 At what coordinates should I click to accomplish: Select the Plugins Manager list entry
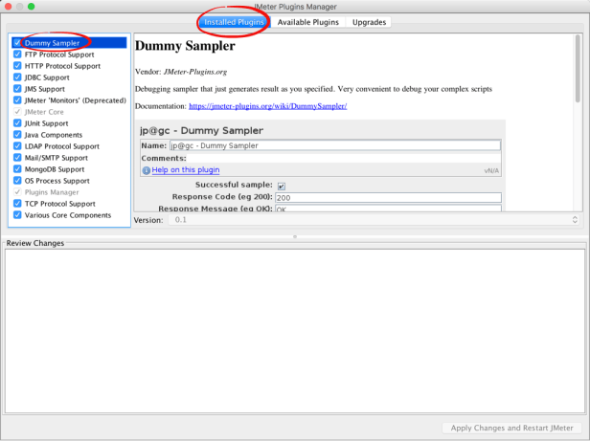[x=69, y=192]
